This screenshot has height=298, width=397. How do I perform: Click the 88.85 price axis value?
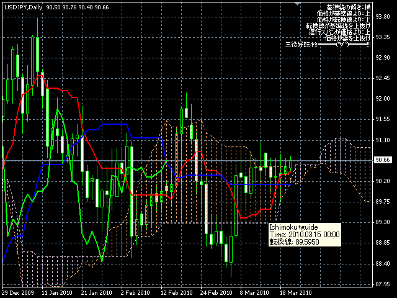tap(383, 243)
